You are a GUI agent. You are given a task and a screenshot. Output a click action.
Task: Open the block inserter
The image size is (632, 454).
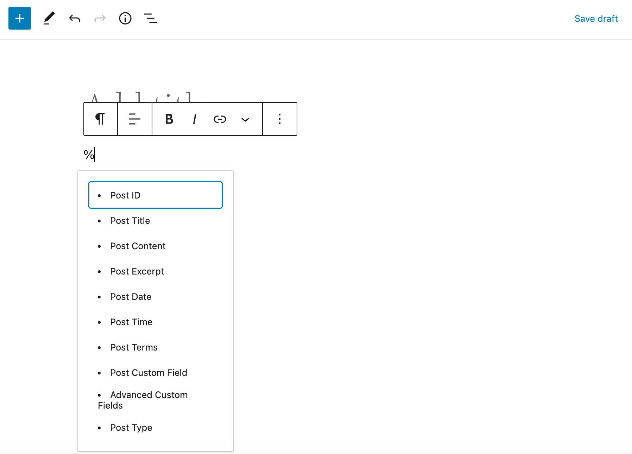click(x=19, y=18)
